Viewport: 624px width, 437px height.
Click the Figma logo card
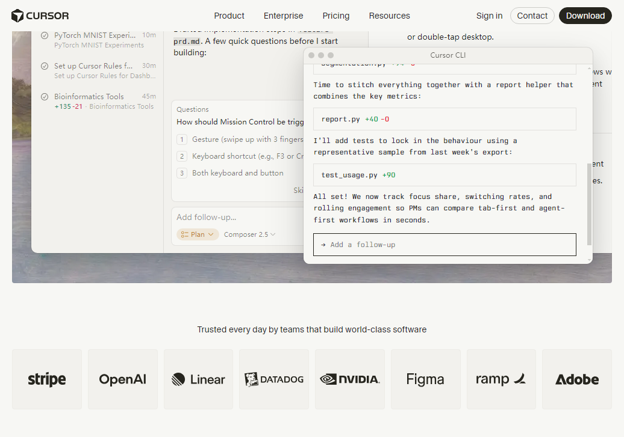click(x=425, y=379)
